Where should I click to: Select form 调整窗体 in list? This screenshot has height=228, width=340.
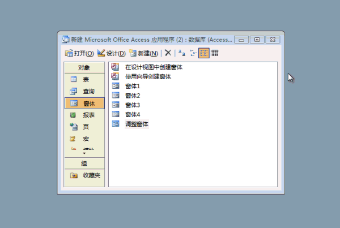pyautogui.click(x=137, y=124)
